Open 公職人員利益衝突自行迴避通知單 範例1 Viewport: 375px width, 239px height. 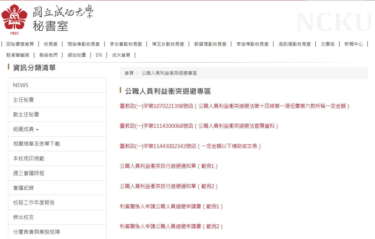pyautogui.click(x=169, y=166)
